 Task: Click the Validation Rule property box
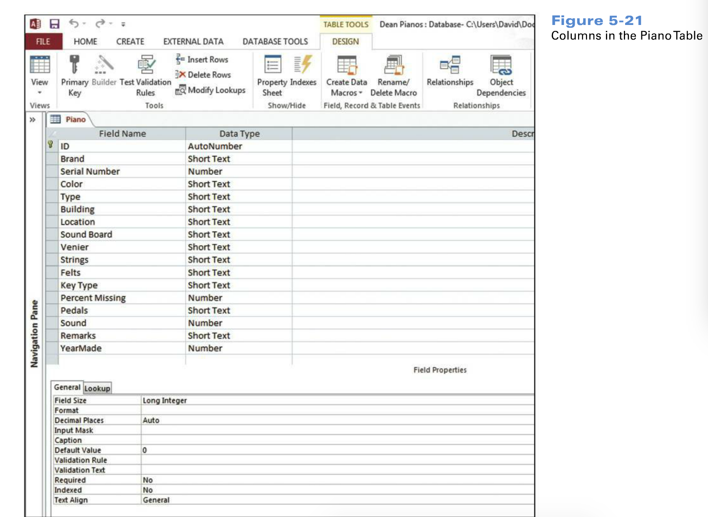[x=337, y=460]
